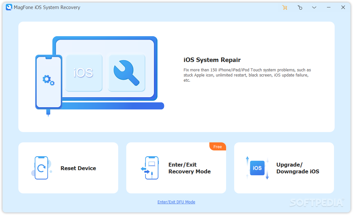Viewport: 353px width, 215px height.
Task: Close the MagFone iOS System Recovery window
Action: click(343, 7)
